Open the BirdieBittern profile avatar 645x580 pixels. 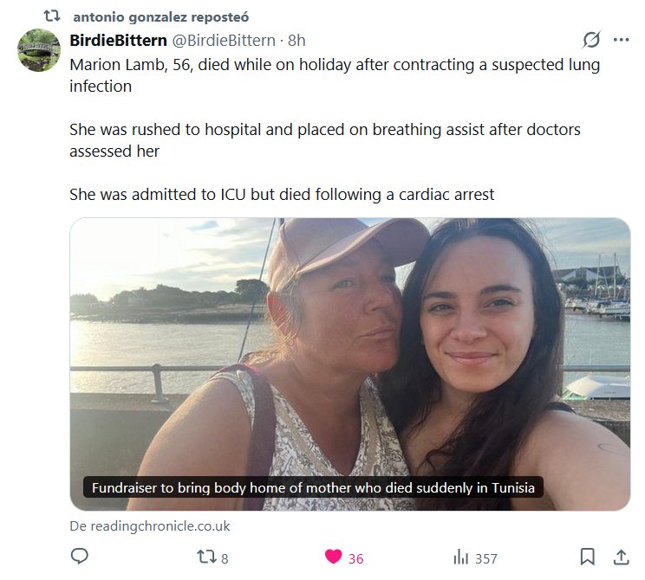39,50
